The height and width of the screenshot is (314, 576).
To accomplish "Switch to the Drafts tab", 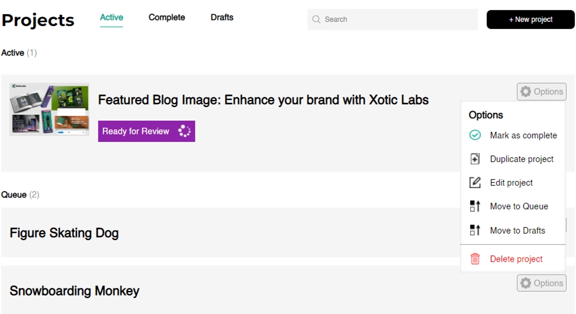I will click(x=222, y=18).
